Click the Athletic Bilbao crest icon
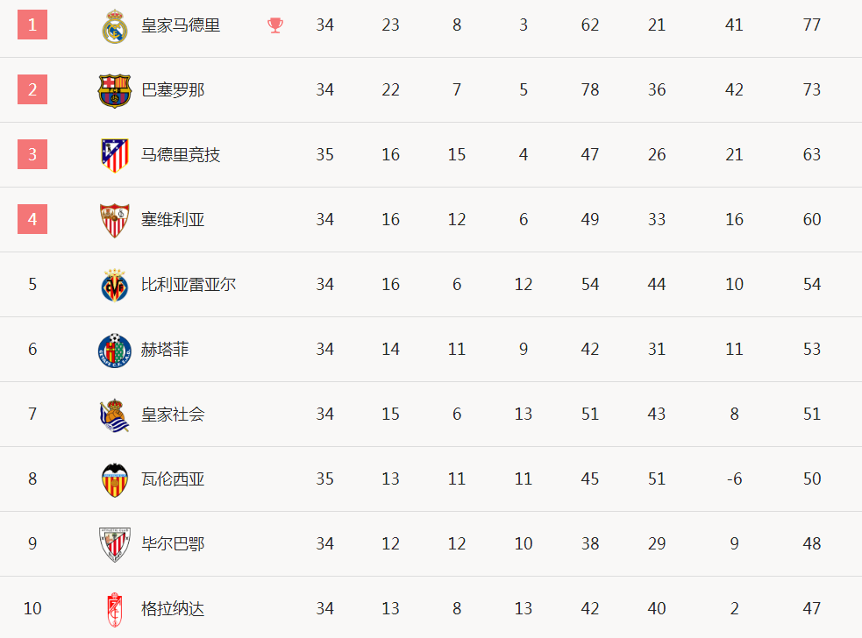Viewport: 862px width, 638px height. pos(114,544)
